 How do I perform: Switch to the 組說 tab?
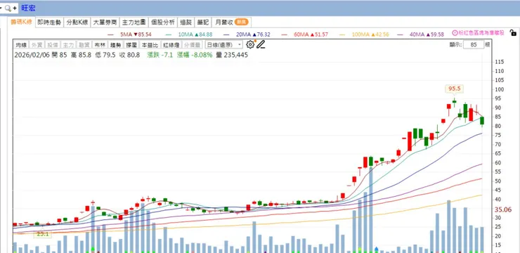pos(186,22)
